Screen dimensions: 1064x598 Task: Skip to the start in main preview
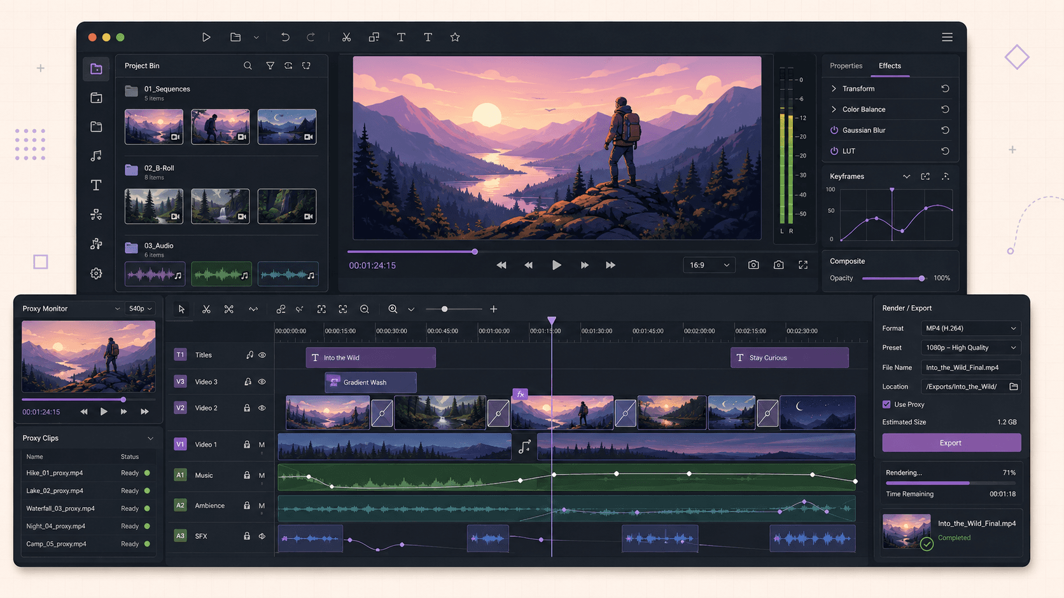point(501,265)
